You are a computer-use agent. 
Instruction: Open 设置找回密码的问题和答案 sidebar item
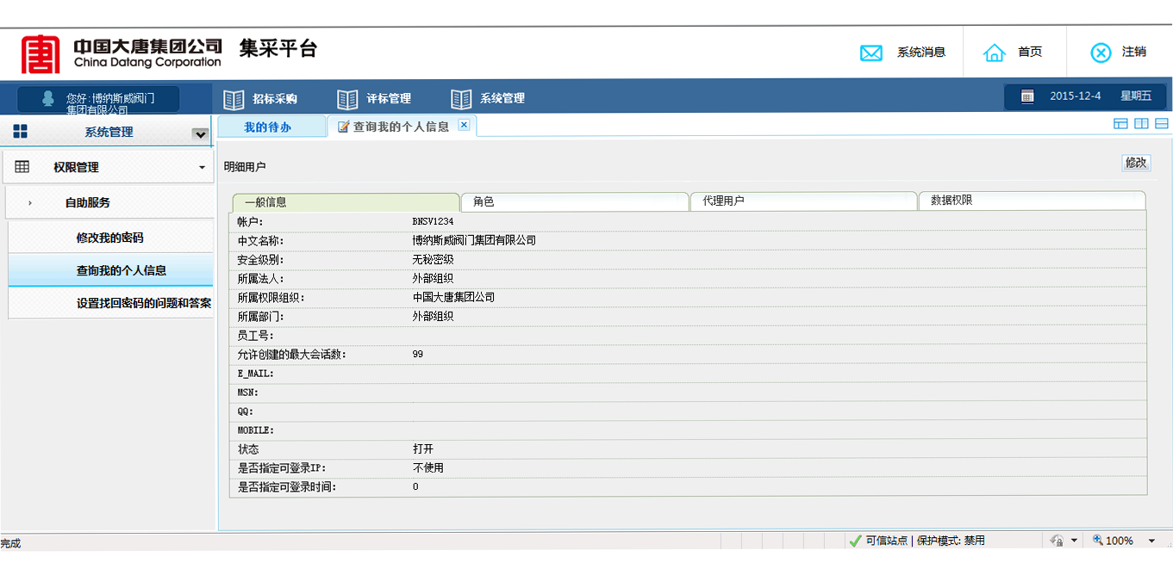coord(144,303)
